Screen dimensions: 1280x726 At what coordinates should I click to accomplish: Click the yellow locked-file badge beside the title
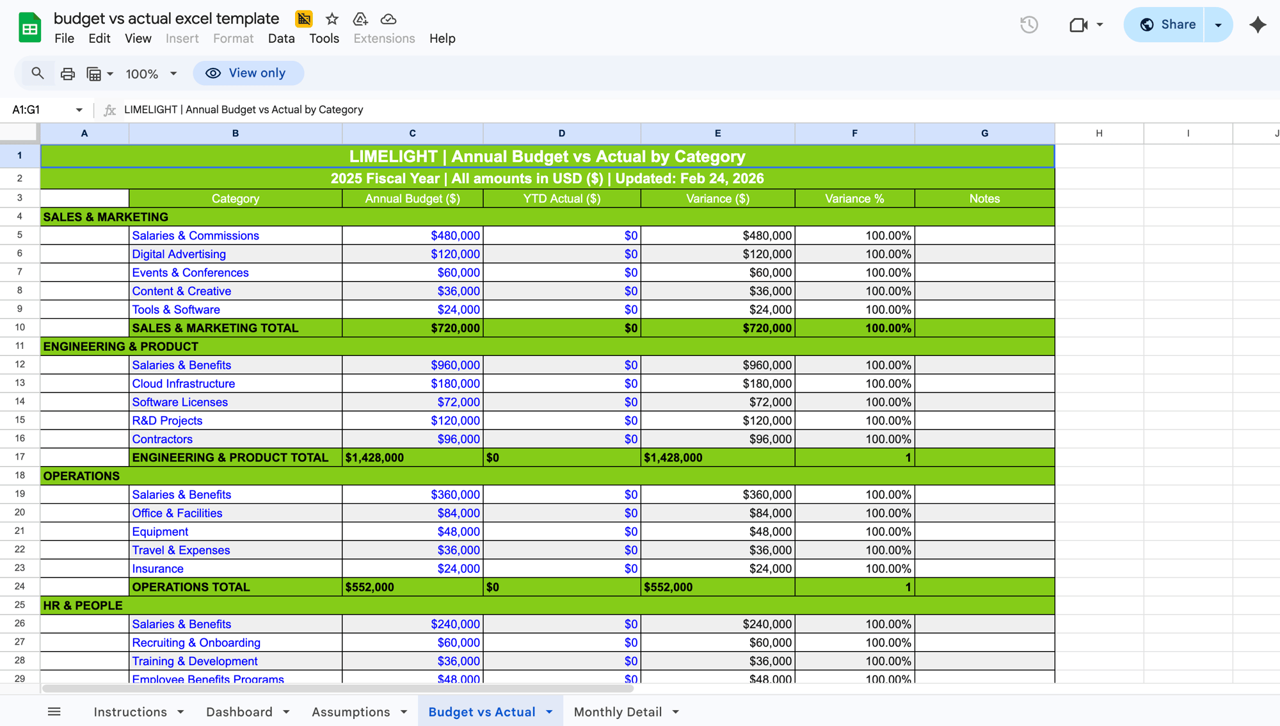pos(303,19)
